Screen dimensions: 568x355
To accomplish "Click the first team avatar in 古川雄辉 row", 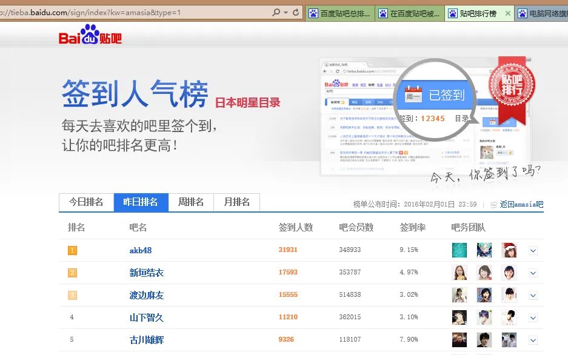I will [x=459, y=340].
